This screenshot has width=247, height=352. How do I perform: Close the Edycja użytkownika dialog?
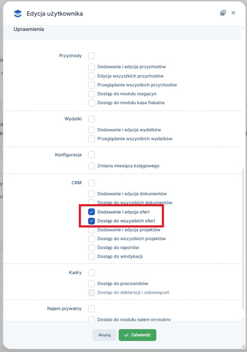233,13
